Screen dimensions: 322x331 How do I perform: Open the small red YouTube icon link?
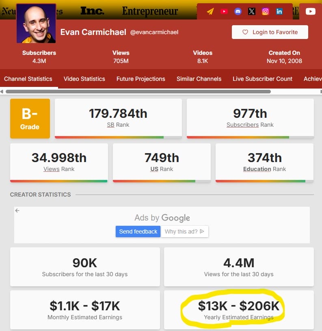tap(224, 11)
